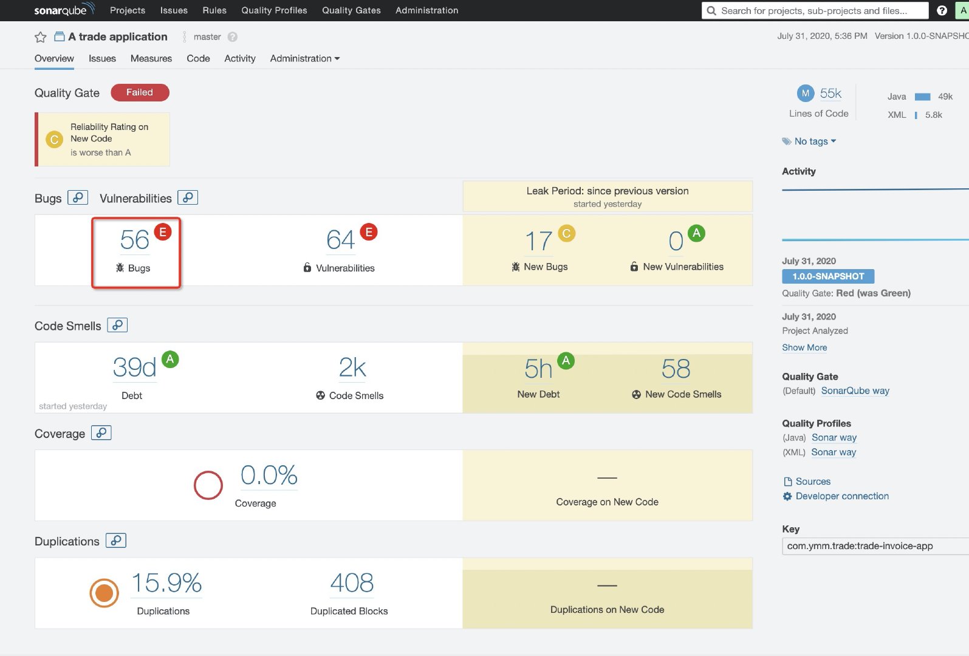
Task: Switch to the Code tab
Action: coord(198,58)
